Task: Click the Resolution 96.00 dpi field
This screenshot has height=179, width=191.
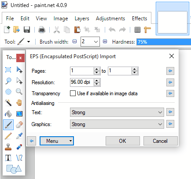Action: [x=82, y=82]
